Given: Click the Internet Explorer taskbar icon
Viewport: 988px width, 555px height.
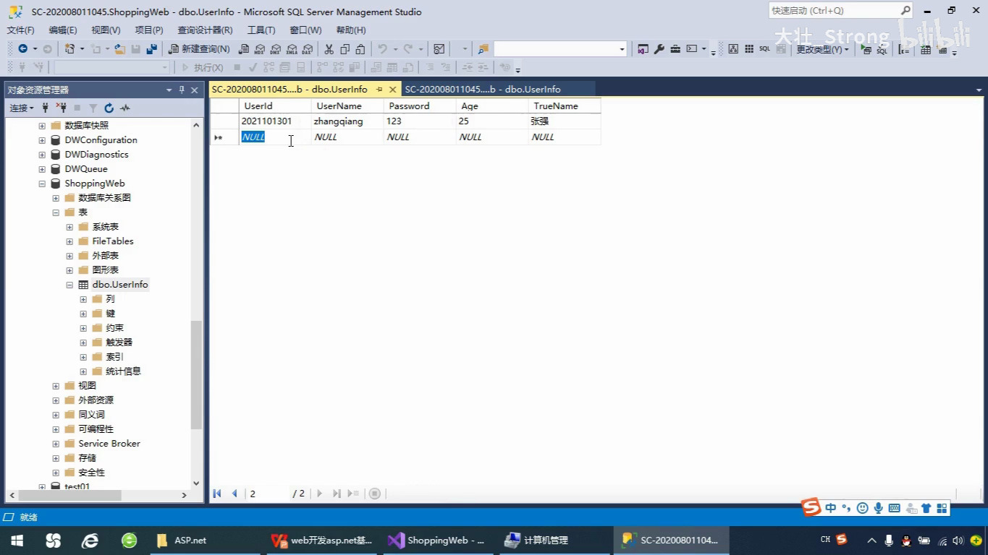Looking at the screenshot, I should click(90, 540).
